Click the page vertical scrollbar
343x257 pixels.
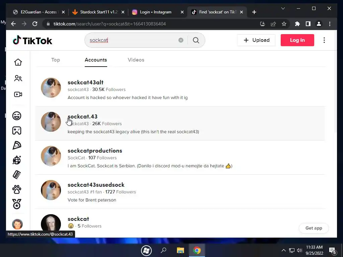click(x=336, y=92)
